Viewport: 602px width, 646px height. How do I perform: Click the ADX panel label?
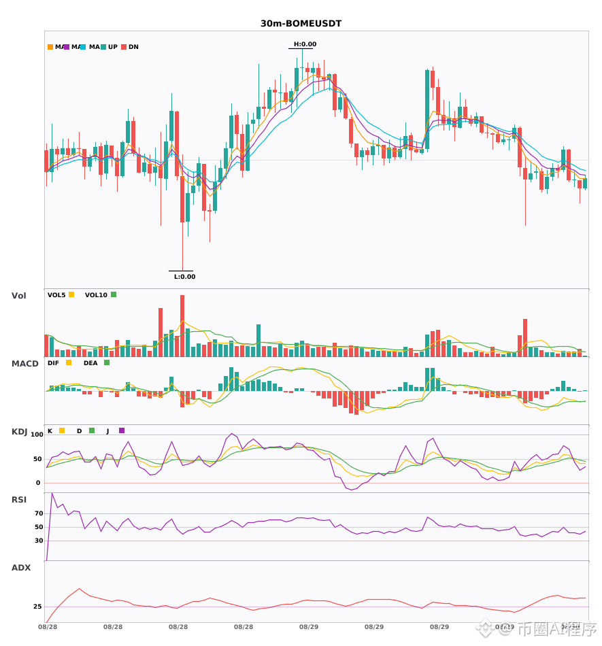click(x=21, y=567)
